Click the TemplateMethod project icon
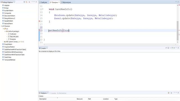The image size is (180, 101). [3, 60]
